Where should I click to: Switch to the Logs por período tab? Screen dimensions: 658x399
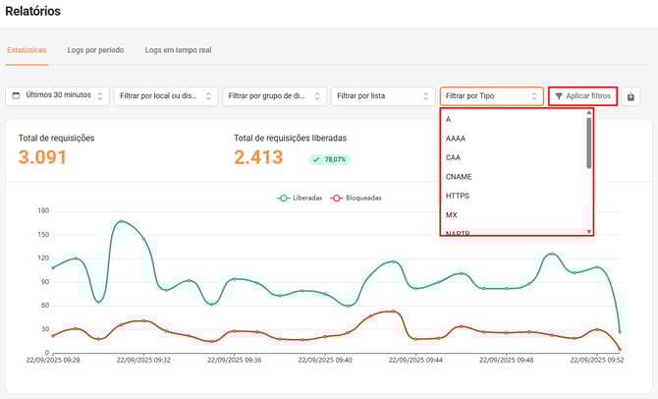point(95,49)
